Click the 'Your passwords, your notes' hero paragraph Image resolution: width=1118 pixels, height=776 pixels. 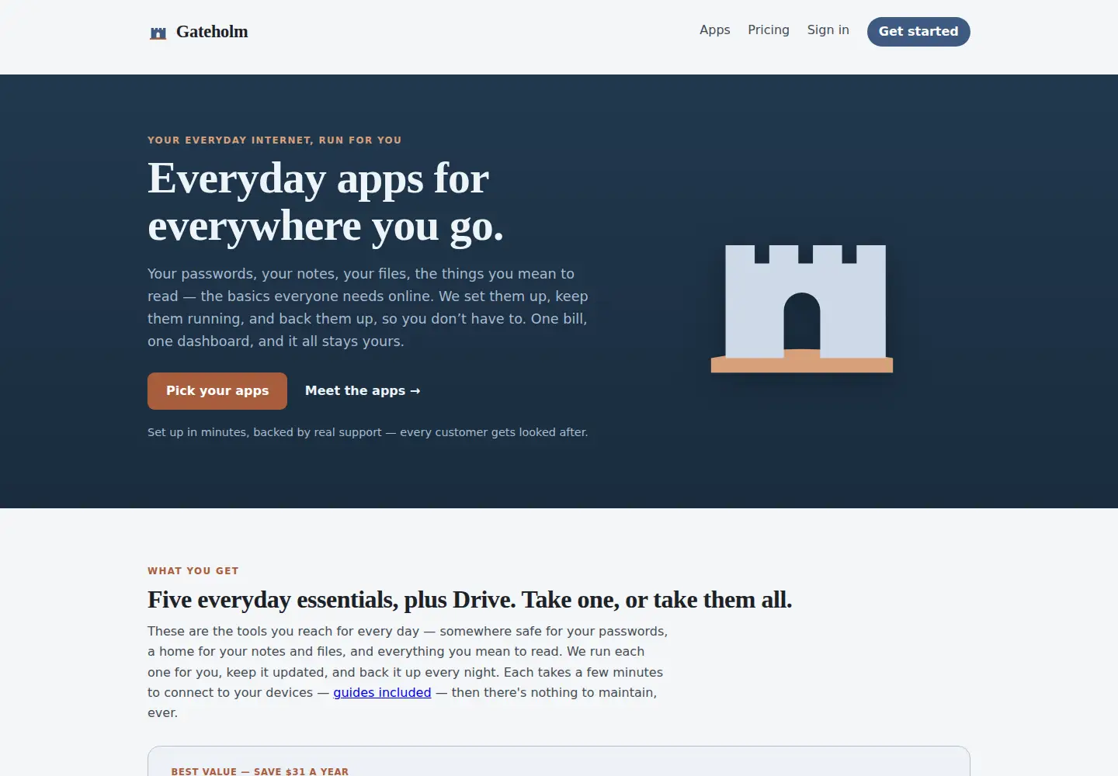pyautogui.click(x=368, y=307)
